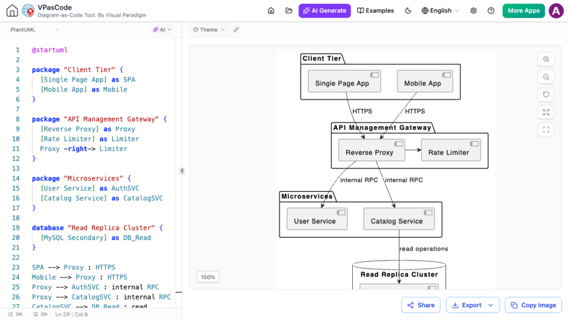
Task: Zoom in on the diagram preview
Action: tap(546, 59)
